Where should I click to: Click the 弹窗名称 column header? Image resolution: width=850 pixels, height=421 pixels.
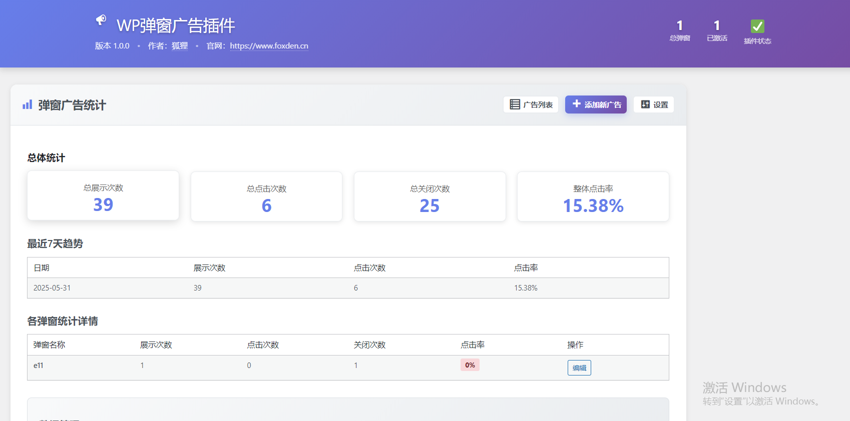50,344
